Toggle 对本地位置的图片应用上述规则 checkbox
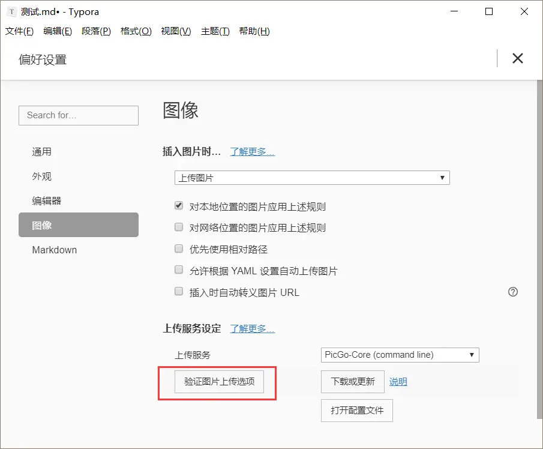Viewport: 543px width, 449px height. [179, 206]
